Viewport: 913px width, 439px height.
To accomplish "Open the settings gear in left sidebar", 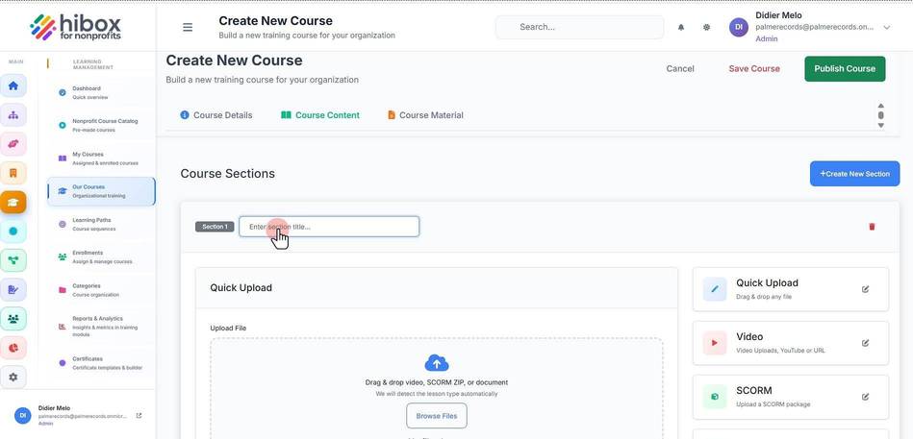I will 13,377.
